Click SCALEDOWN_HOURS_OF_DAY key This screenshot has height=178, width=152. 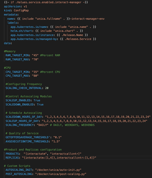point(24,117)
